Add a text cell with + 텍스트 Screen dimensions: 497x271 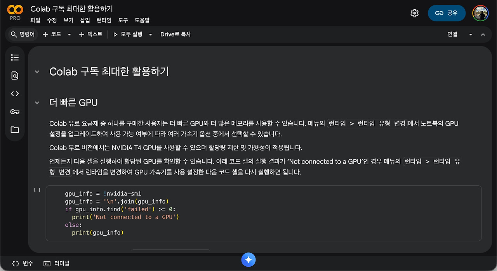click(x=91, y=35)
